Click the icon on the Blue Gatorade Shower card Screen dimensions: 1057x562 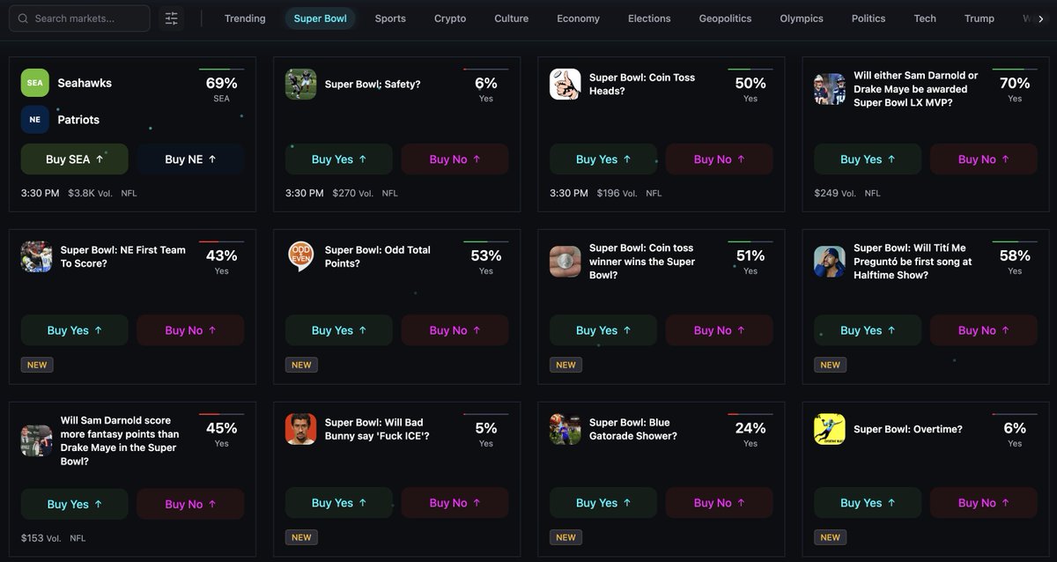pos(565,429)
